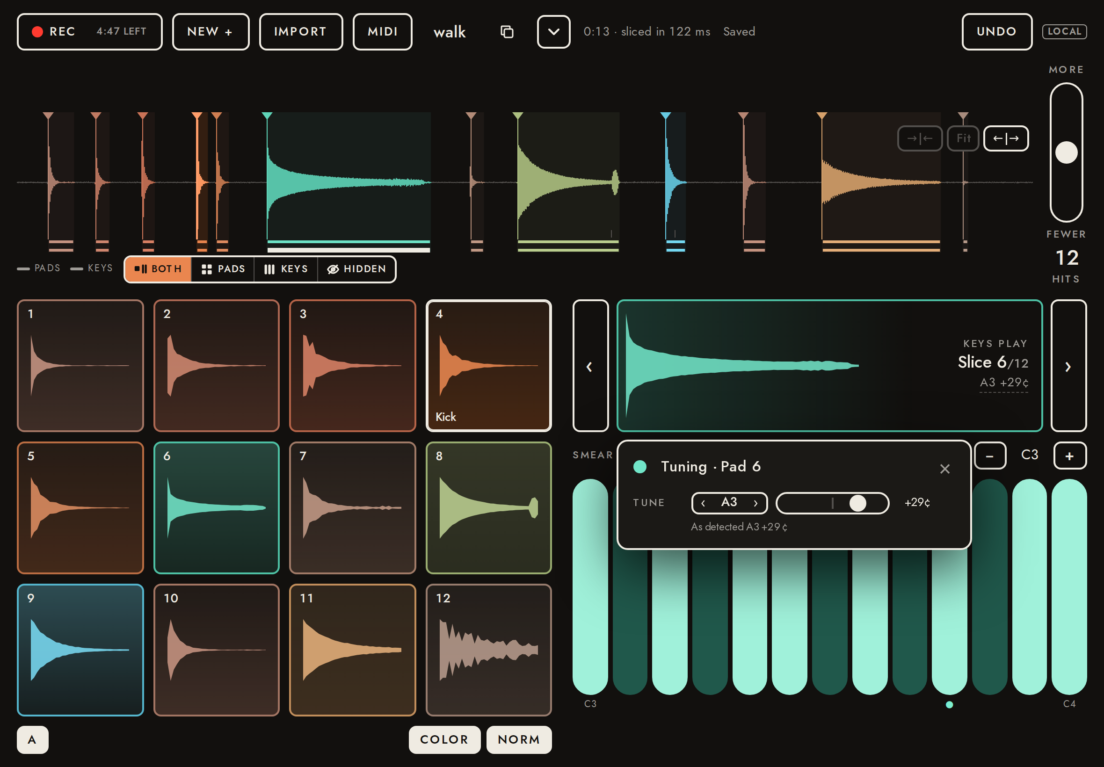Select the BOTH view tab
This screenshot has width=1104, height=767.
(x=158, y=269)
